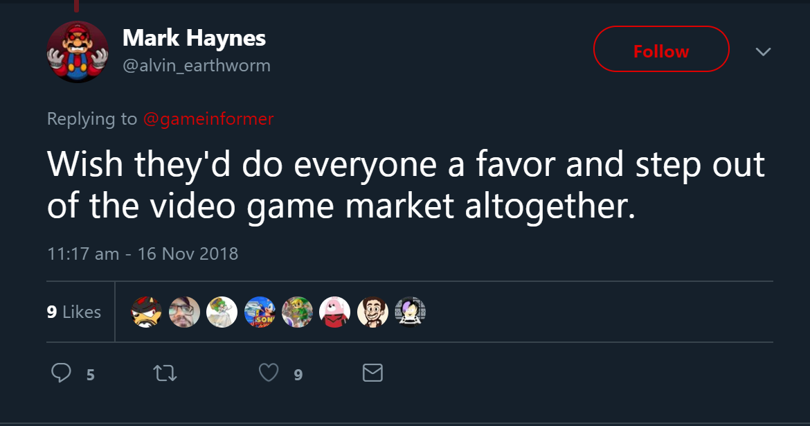View the green-haired character liker avatar
This screenshot has height=426, width=810.
pos(222,312)
